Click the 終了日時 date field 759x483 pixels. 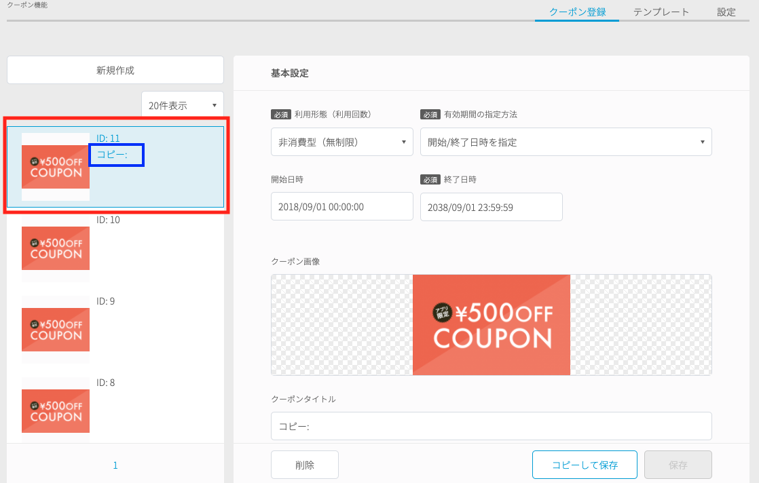point(491,207)
